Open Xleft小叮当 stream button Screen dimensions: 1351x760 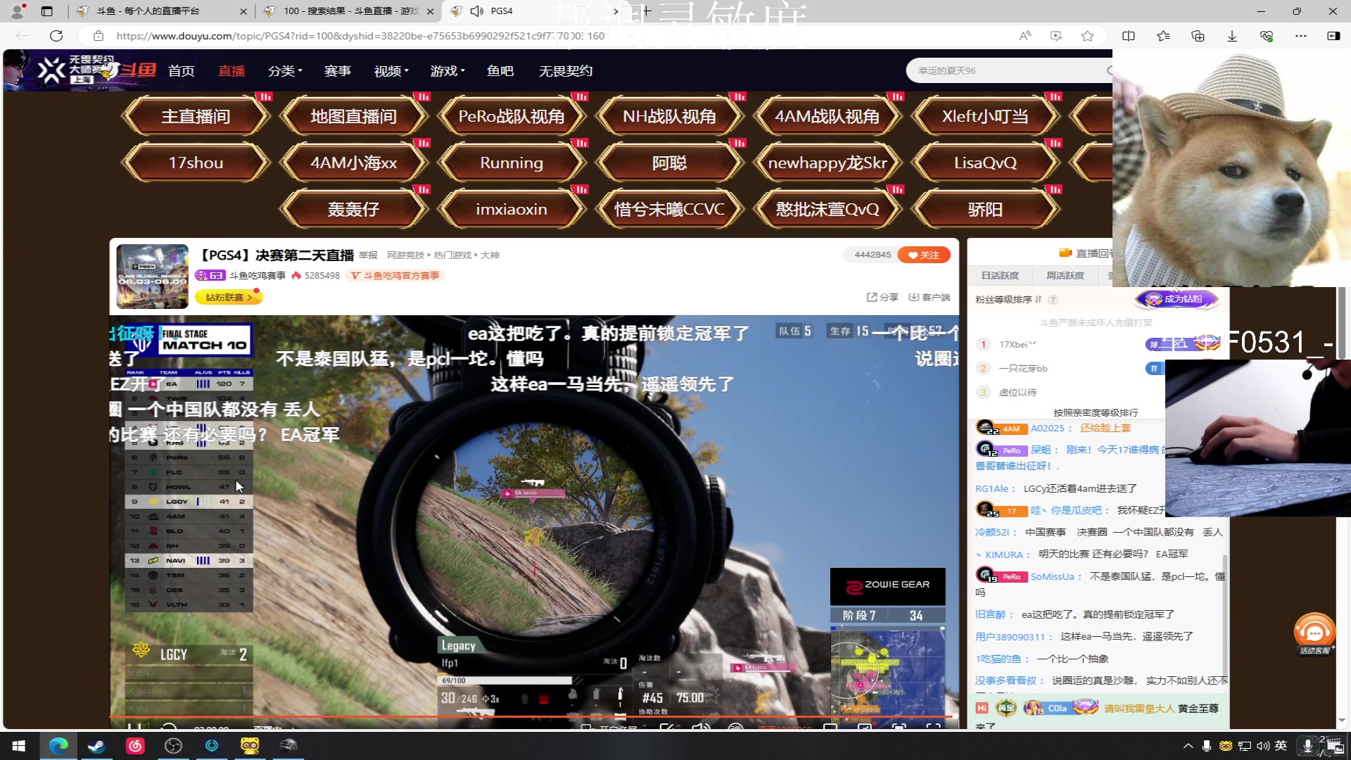point(985,116)
